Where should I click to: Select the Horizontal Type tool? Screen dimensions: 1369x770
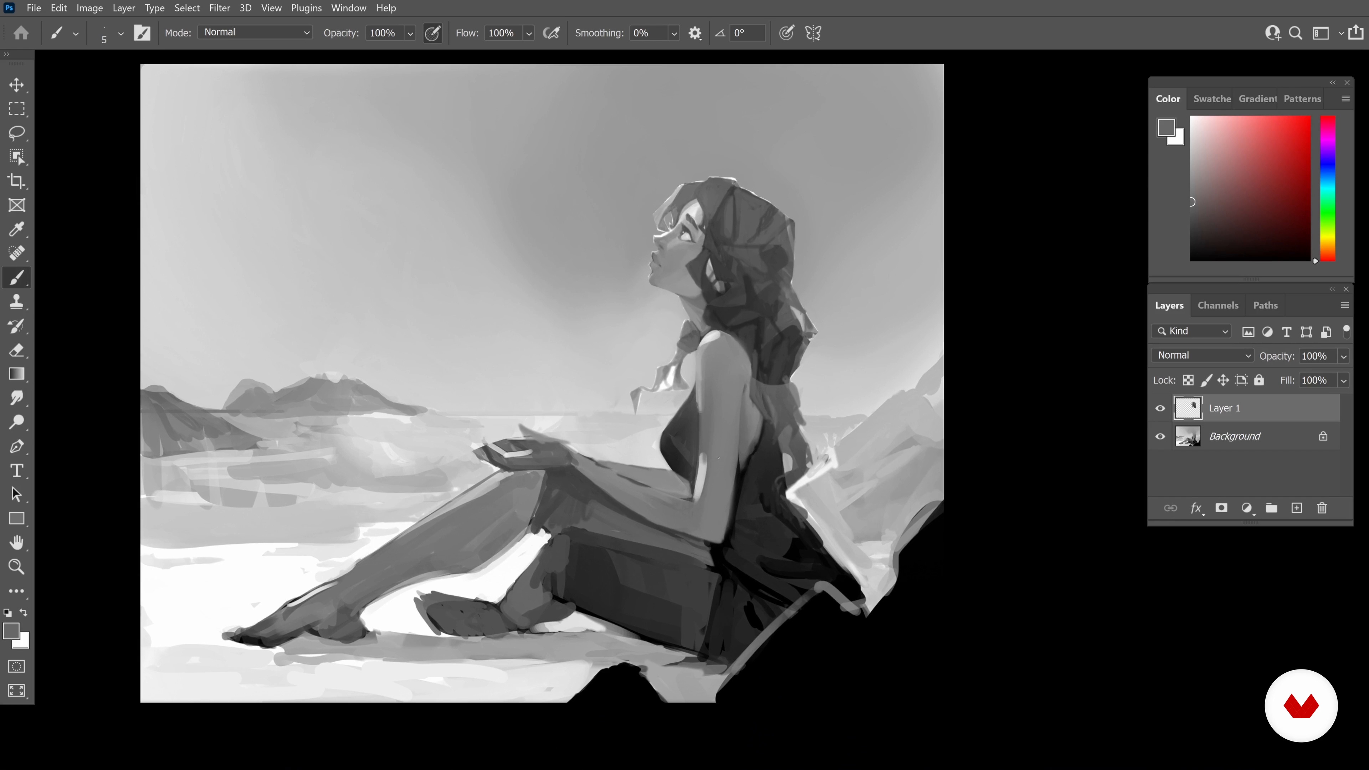(x=16, y=470)
